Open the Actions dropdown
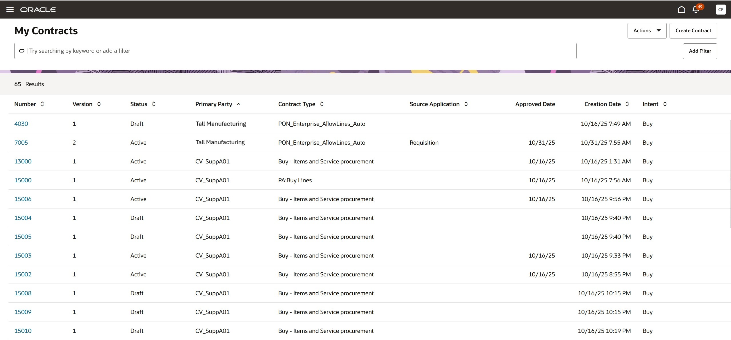The width and height of the screenshot is (731, 340). 647,31
